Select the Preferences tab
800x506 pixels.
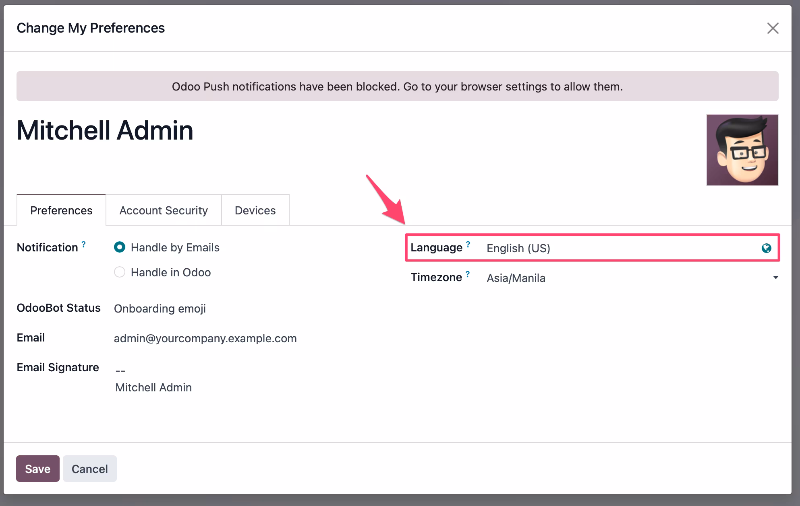[x=61, y=210]
